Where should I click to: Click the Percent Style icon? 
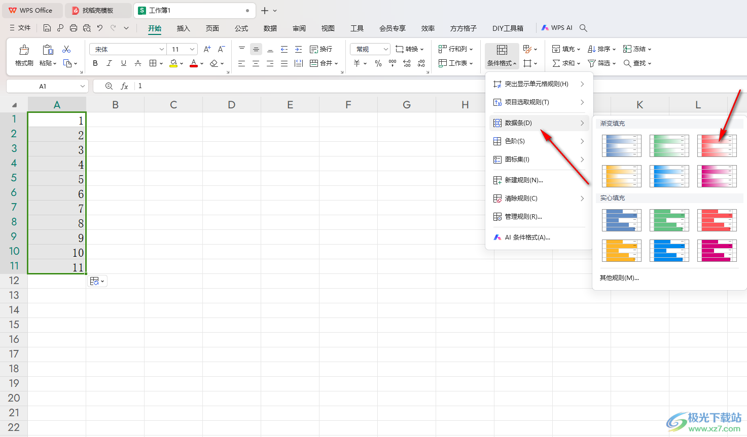378,63
